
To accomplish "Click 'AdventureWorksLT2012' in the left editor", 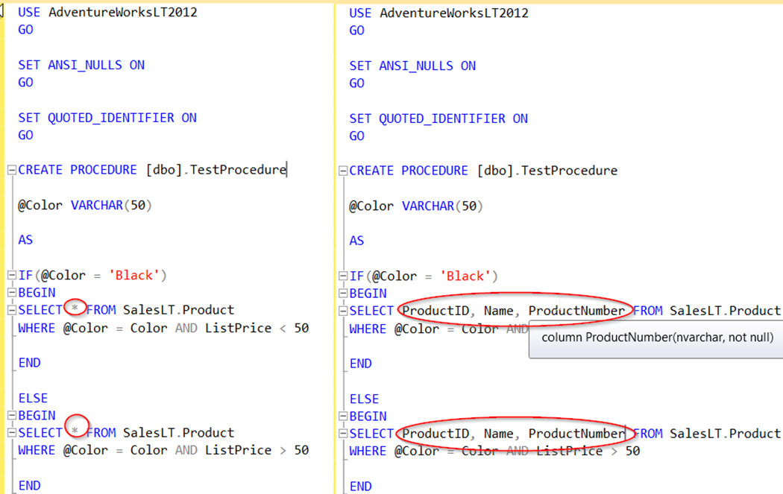I will pos(123,12).
